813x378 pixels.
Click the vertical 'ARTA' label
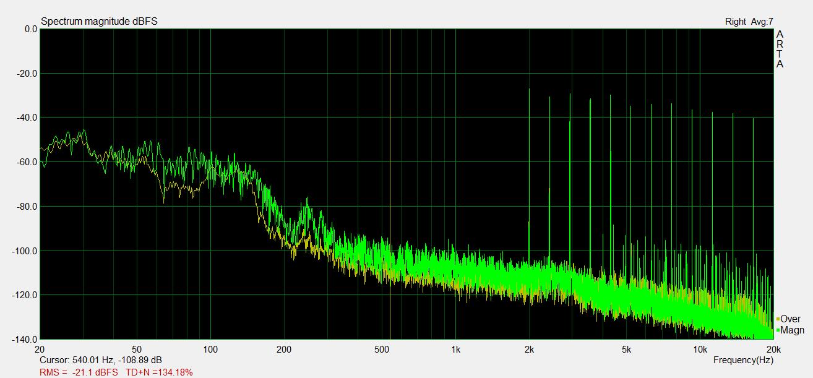[780, 49]
